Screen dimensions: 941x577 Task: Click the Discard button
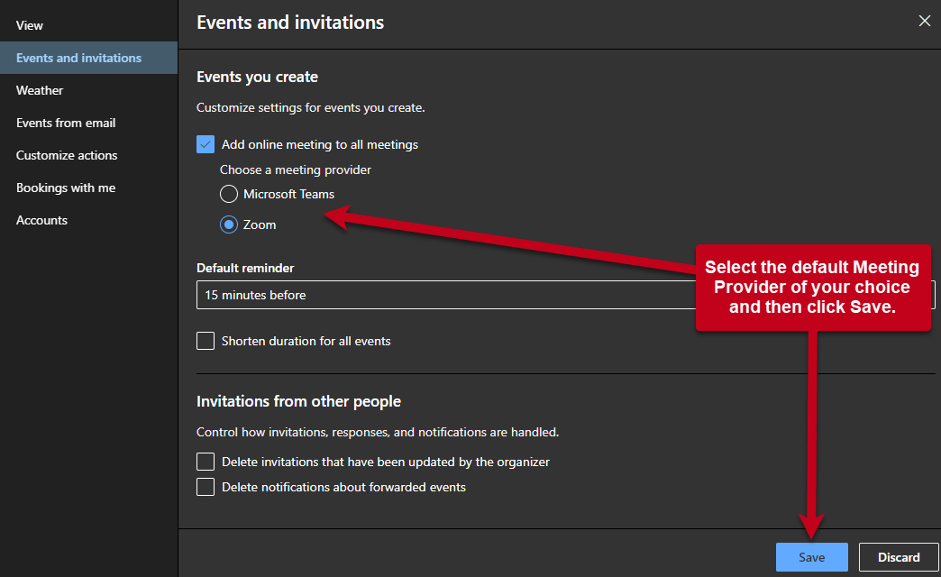[x=899, y=557]
